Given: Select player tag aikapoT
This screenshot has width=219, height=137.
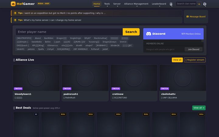Looking at the screenshot, I should pyautogui.click(x=89, y=45).
